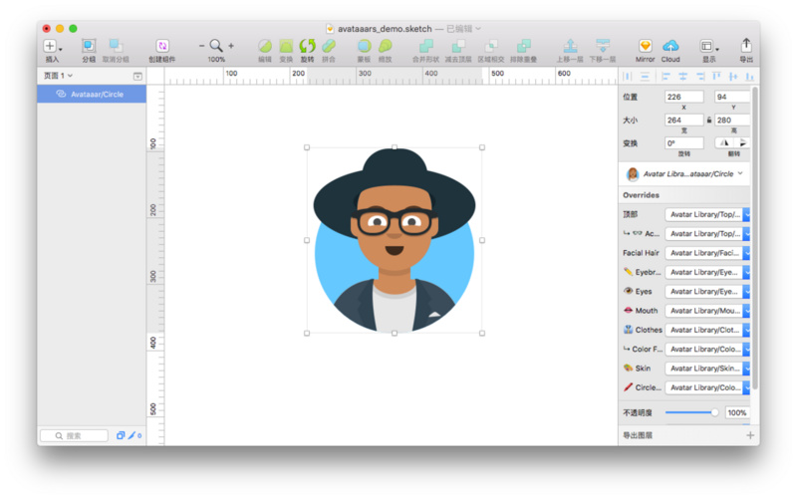797x499 pixels.
Task: Click the avatar symbol on the canvas
Action: click(x=395, y=240)
